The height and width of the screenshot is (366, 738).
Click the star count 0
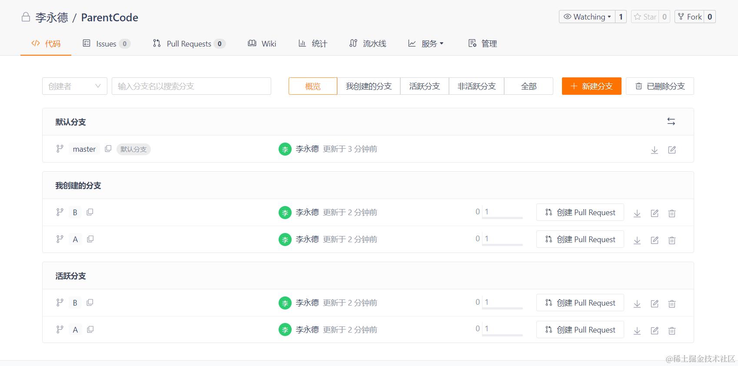[665, 17]
